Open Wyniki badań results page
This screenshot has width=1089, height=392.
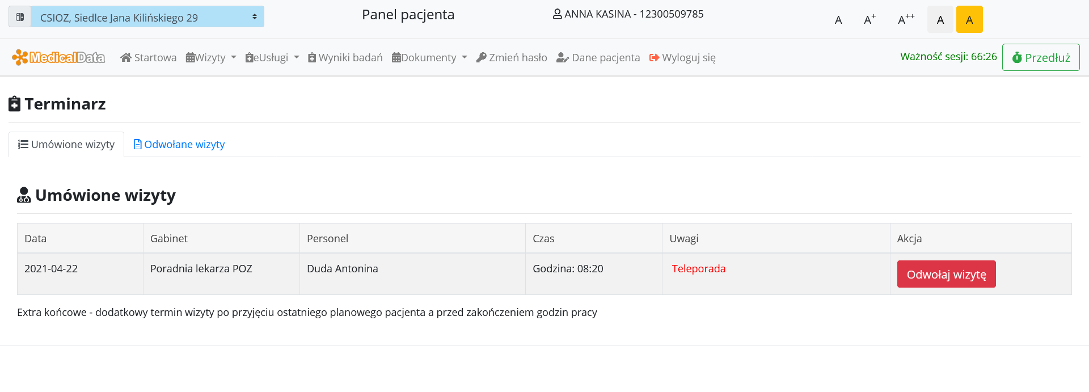(345, 57)
